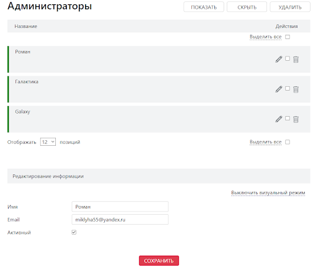Image resolution: width=318 pixels, height=278 pixels.
Task: Toggle the top Выделить все checkbox
Action: pyautogui.click(x=288, y=37)
